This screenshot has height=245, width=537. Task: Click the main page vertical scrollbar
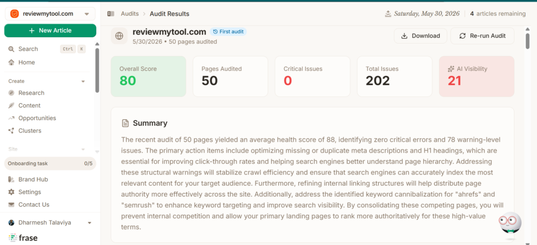pos(528,40)
